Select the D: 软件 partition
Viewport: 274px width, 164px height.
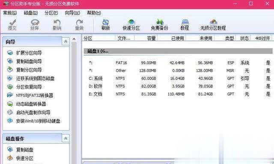coord(178,86)
